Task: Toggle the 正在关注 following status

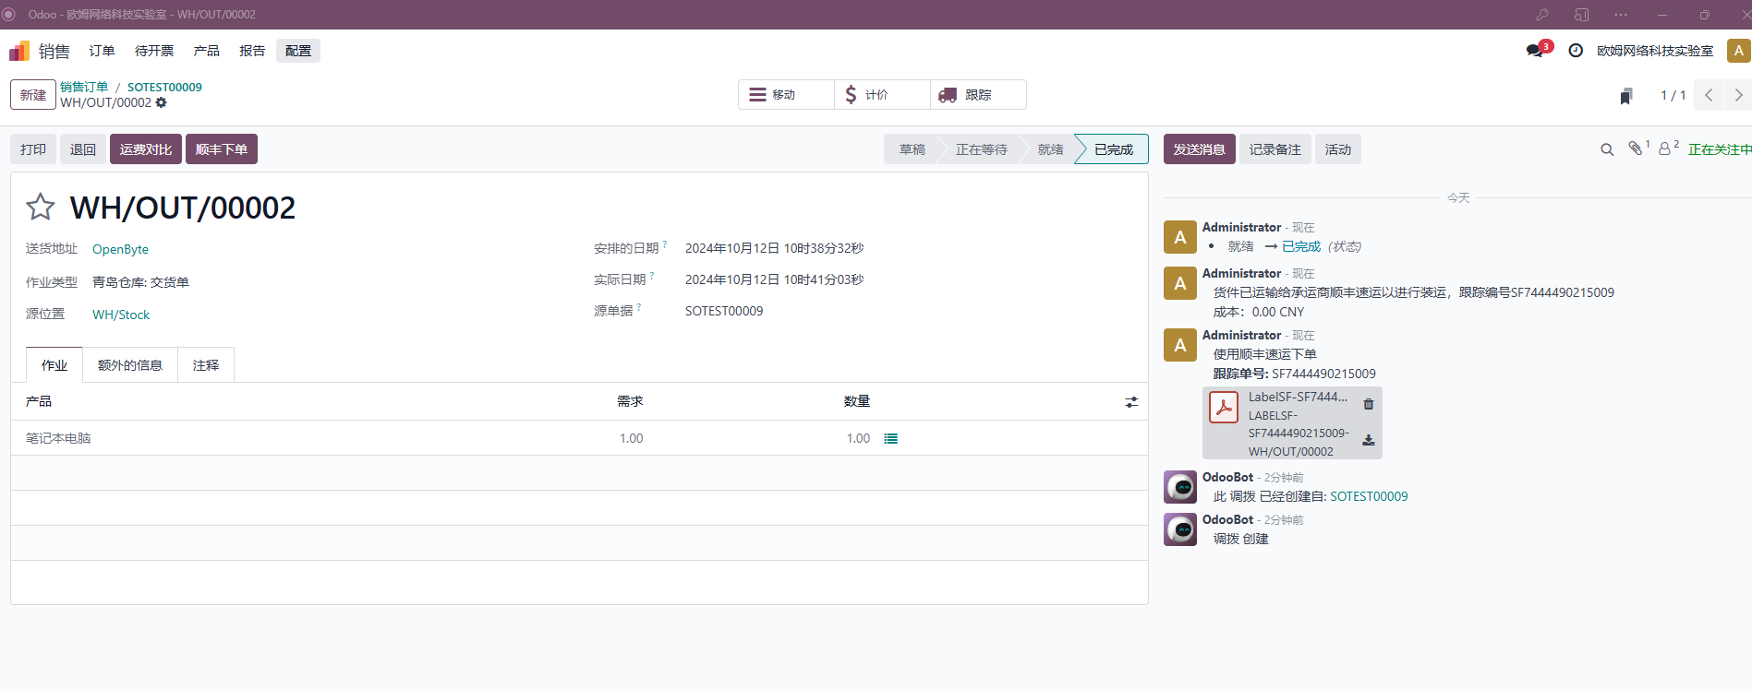Action: pos(1719,149)
